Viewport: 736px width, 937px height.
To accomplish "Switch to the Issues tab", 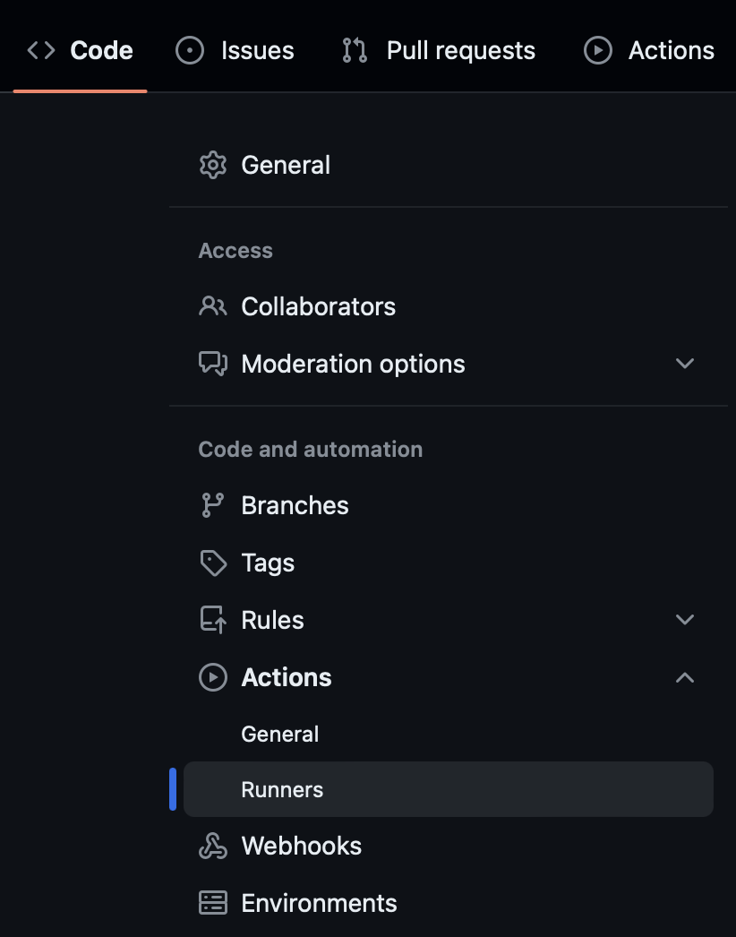I will pyautogui.click(x=257, y=50).
